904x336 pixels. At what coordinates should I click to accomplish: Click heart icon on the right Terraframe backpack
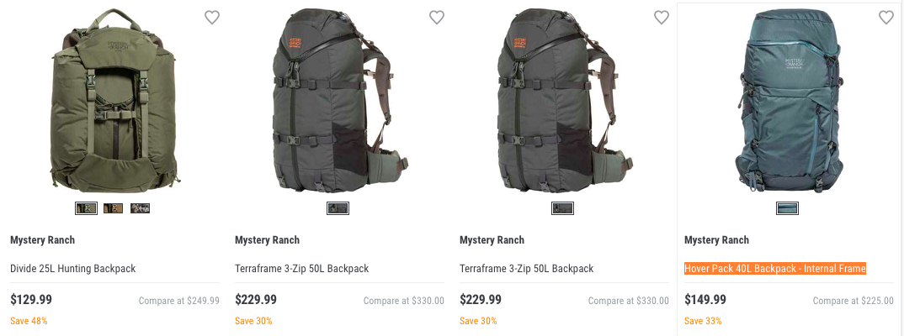click(662, 18)
